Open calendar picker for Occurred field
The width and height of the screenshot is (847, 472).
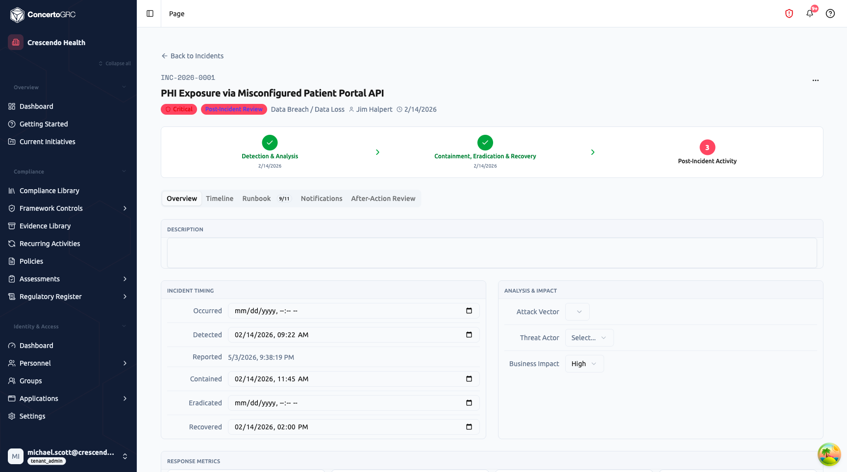click(469, 311)
